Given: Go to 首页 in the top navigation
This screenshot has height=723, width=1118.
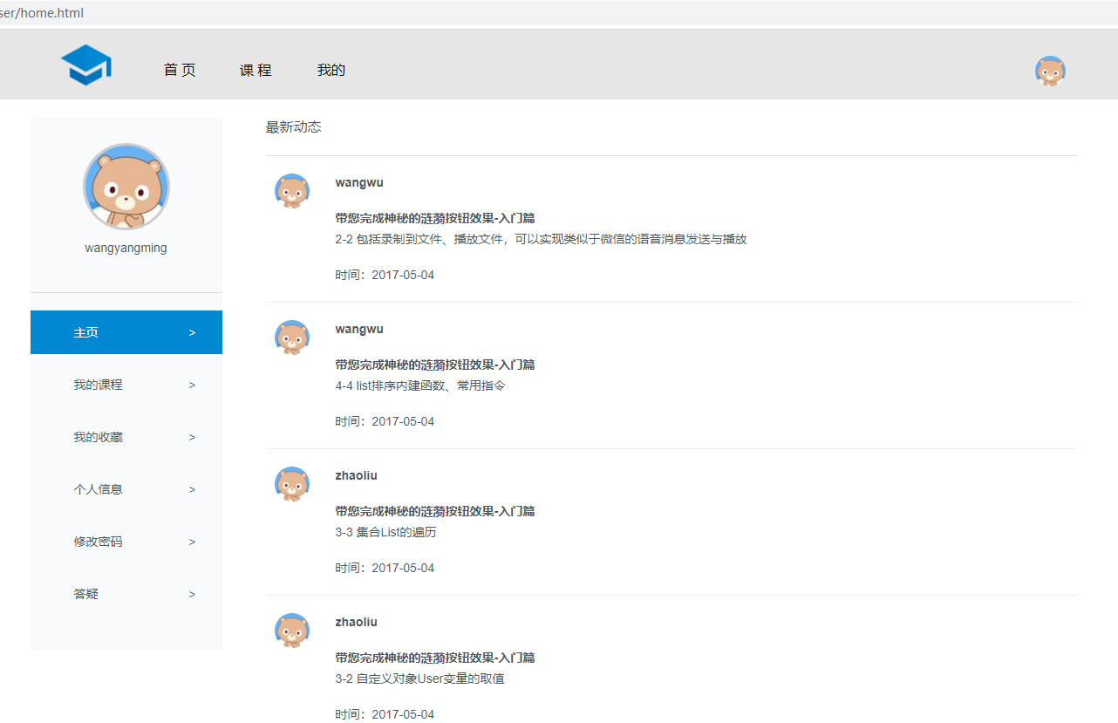Looking at the screenshot, I should pyautogui.click(x=180, y=71).
